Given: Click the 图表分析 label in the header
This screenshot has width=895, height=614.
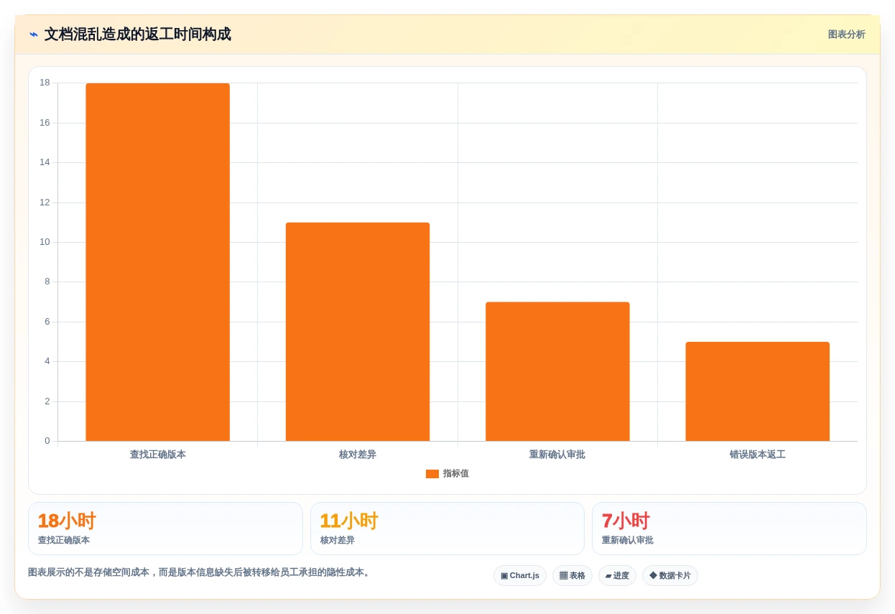Looking at the screenshot, I should click(846, 34).
